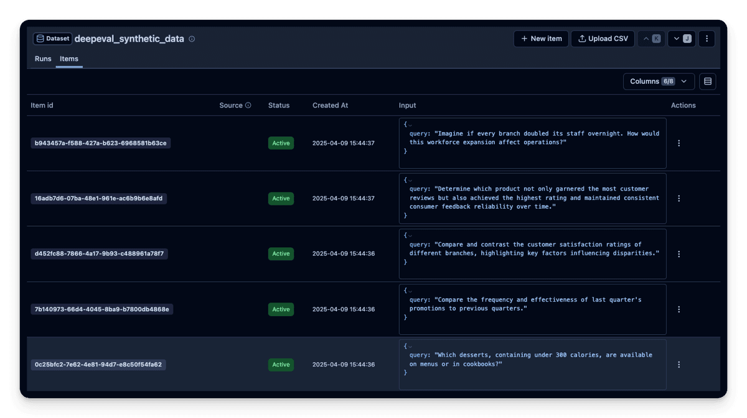Collapse JSON in the 'Imagine if every branch' input
The width and height of the screenshot is (747, 418).
pyautogui.click(x=410, y=125)
